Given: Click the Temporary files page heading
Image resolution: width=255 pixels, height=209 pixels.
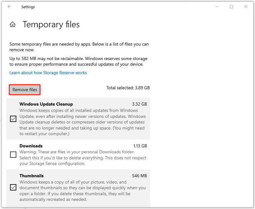Looking at the screenshot, I should tap(51, 25).
